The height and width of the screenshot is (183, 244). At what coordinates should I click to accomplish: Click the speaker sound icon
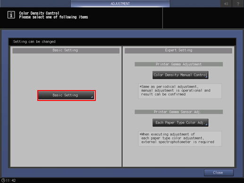[x=226, y=4]
